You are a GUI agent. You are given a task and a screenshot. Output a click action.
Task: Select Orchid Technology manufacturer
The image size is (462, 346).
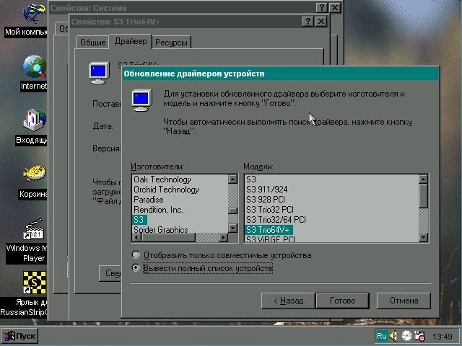[166, 190]
